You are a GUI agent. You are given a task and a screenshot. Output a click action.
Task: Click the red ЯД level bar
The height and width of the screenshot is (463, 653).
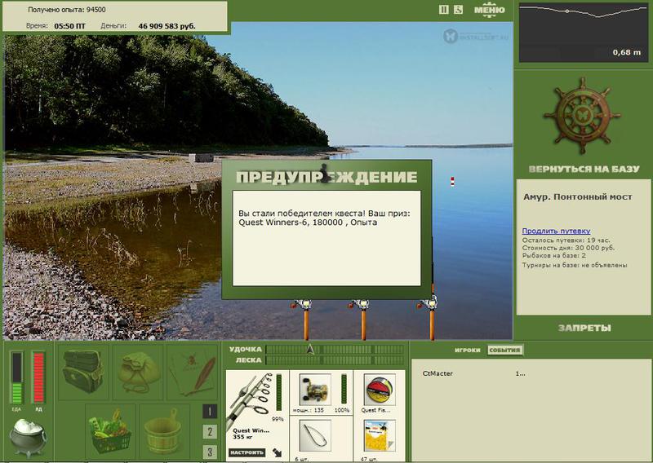pos(38,377)
